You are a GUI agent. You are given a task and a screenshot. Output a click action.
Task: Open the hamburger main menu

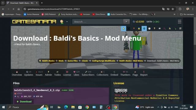click(x=179, y=22)
